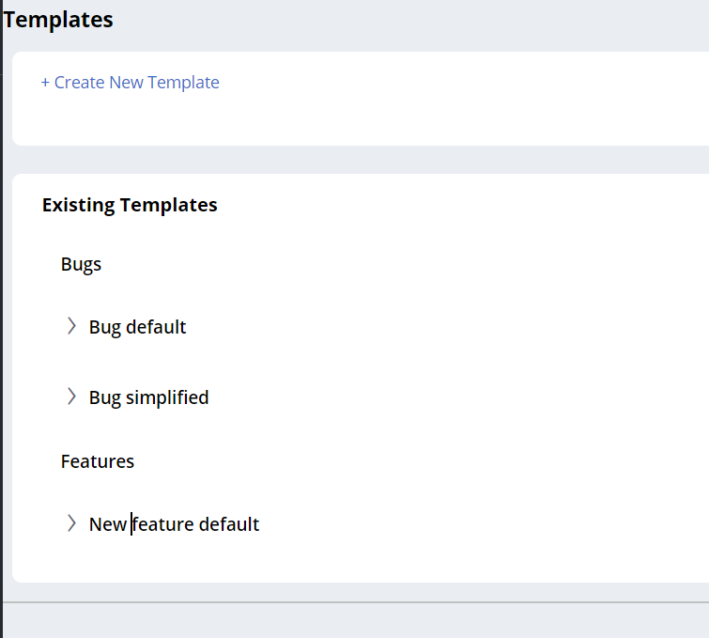Expand the Bug default template chevron
This screenshot has height=638, width=709.
(71, 326)
